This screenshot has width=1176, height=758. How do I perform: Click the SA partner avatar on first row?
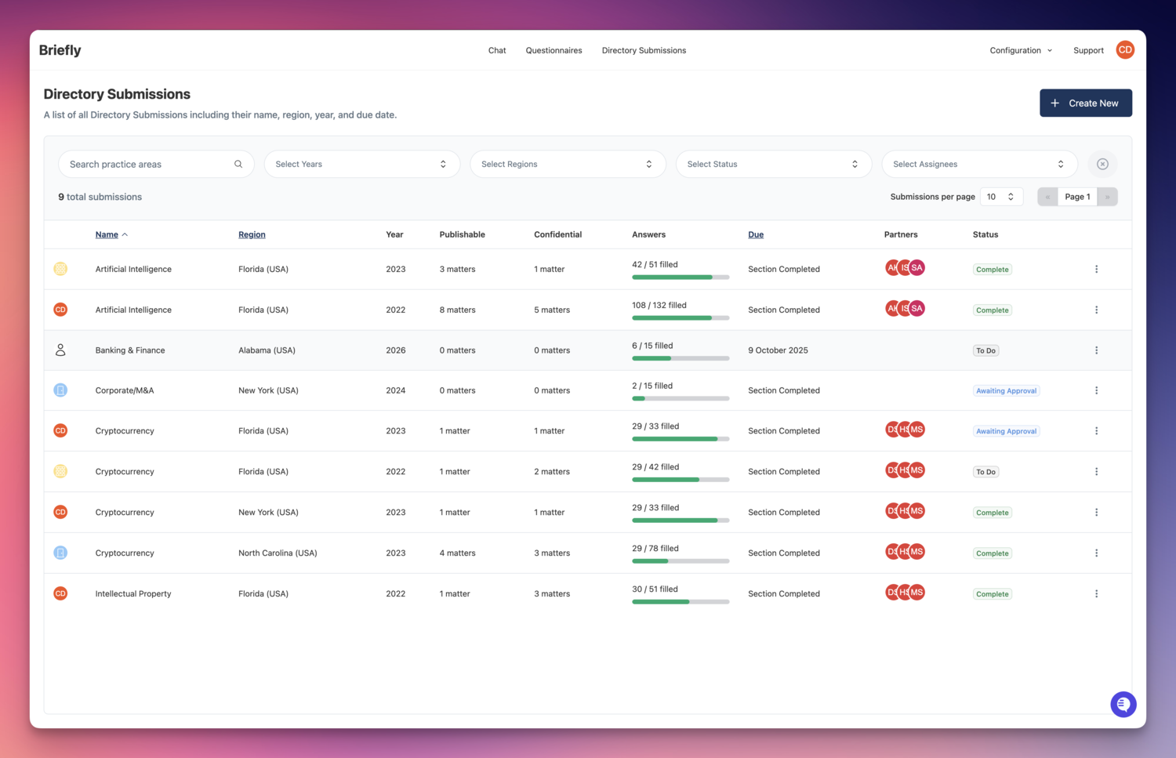(917, 268)
